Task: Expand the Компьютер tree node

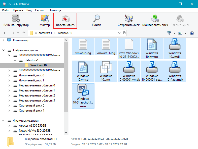Action: tap(4, 40)
